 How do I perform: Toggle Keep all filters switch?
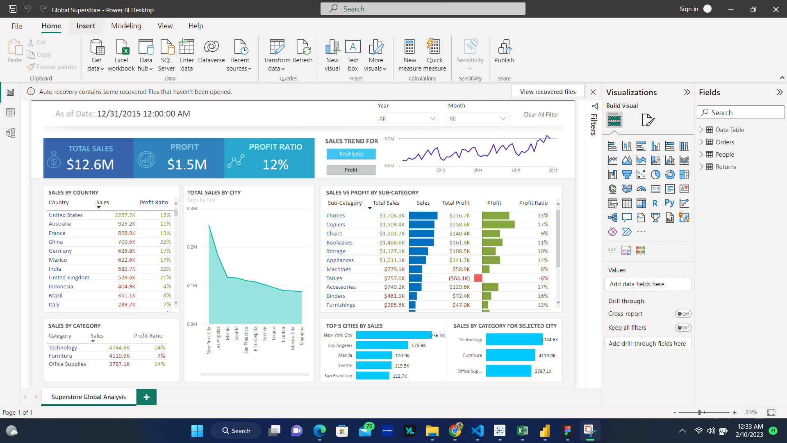(x=683, y=328)
